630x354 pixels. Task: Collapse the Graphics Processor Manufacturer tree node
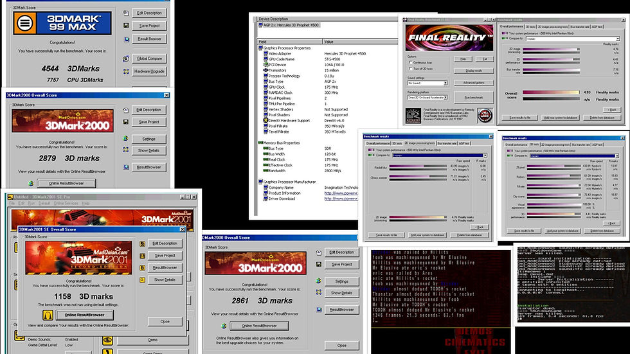click(260, 182)
